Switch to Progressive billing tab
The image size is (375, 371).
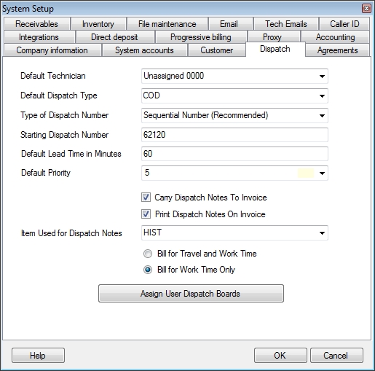coord(201,37)
